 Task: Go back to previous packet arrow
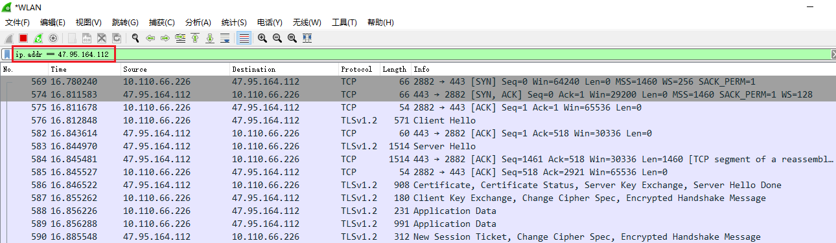150,38
